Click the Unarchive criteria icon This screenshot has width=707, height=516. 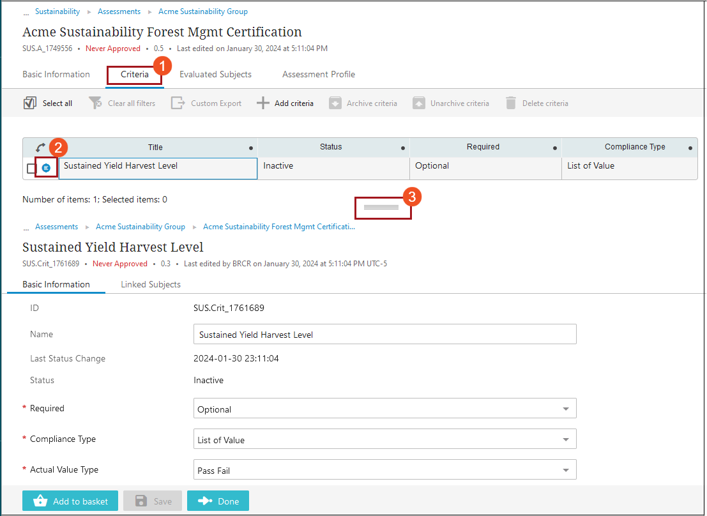click(x=419, y=103)
